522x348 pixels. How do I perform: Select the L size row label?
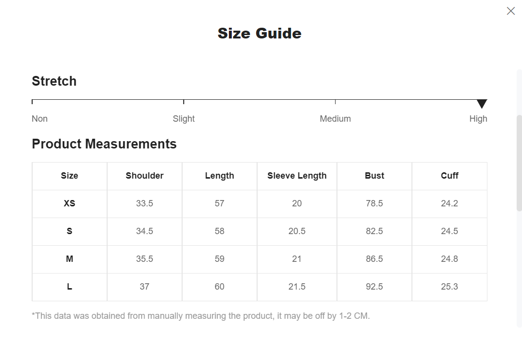point(70,287)
